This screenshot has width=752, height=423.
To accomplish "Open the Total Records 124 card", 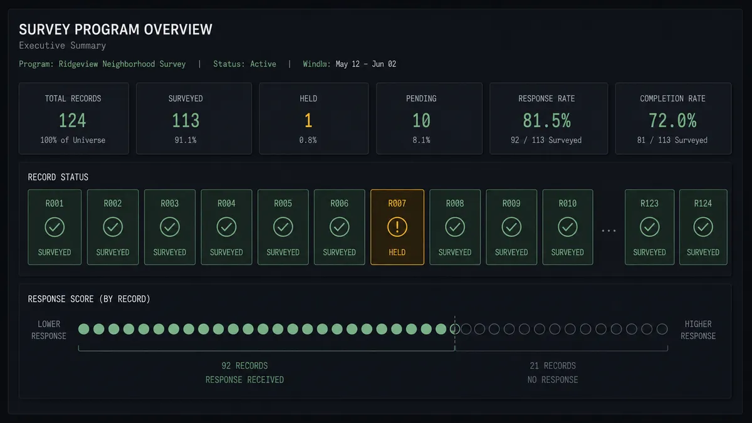I will (x=73, y=118).
